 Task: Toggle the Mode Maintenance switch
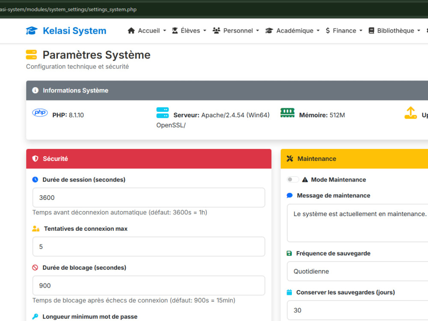[293, 180]
